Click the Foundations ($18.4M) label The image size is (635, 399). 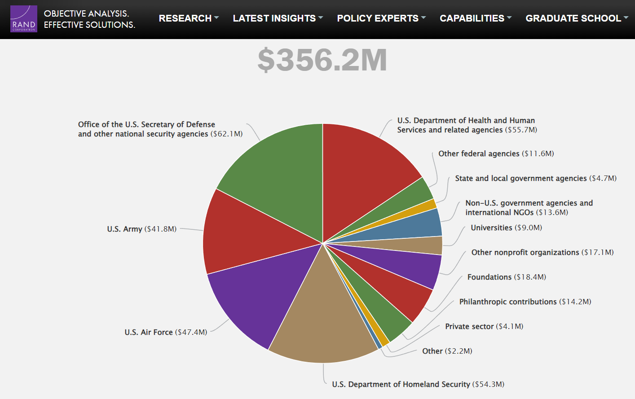tap(507, 277)
